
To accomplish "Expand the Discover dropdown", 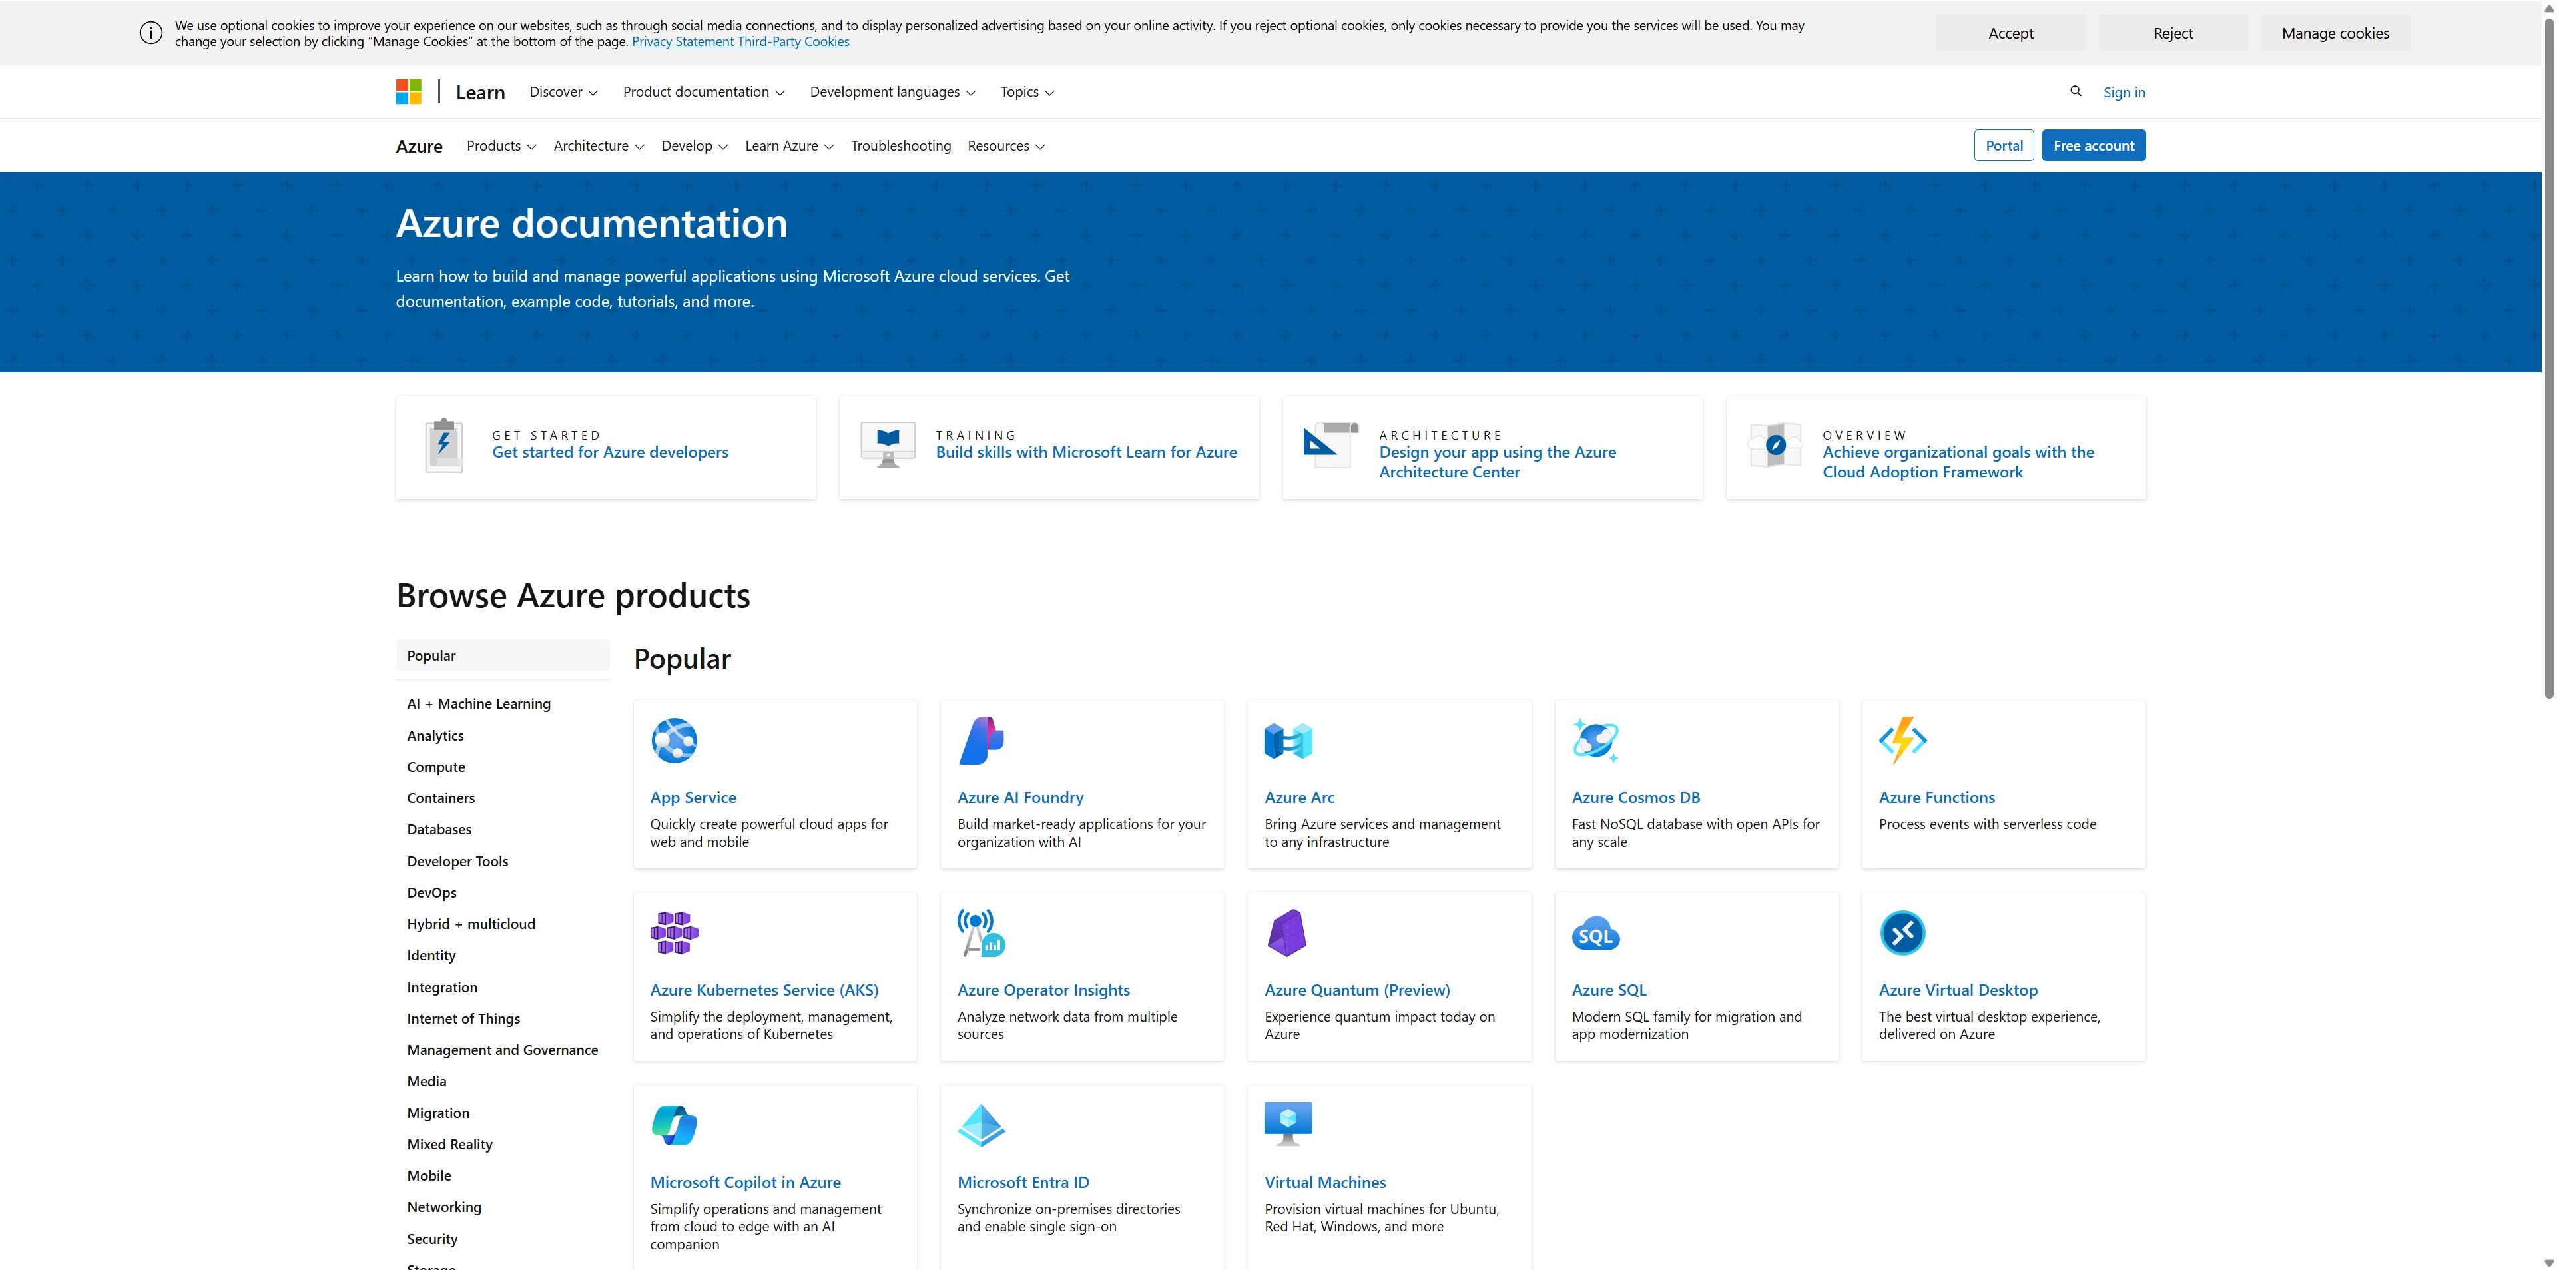I will 564,91.
